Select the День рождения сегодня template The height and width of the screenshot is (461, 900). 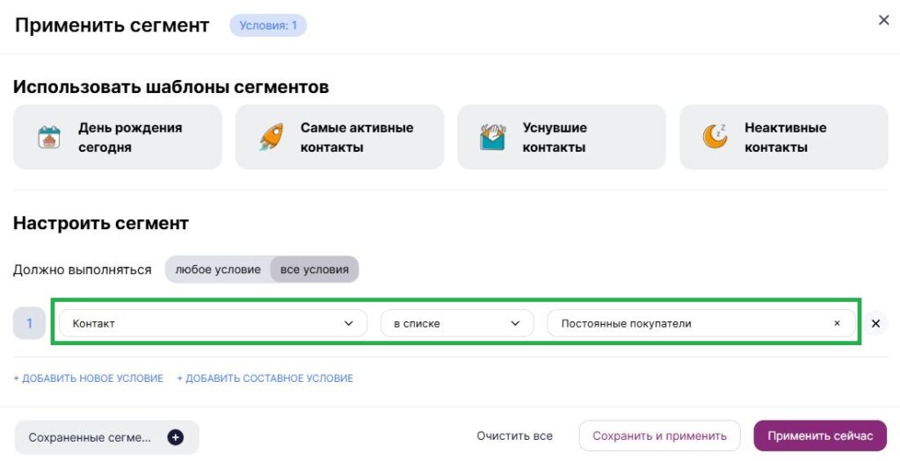(x=117, y=137)
